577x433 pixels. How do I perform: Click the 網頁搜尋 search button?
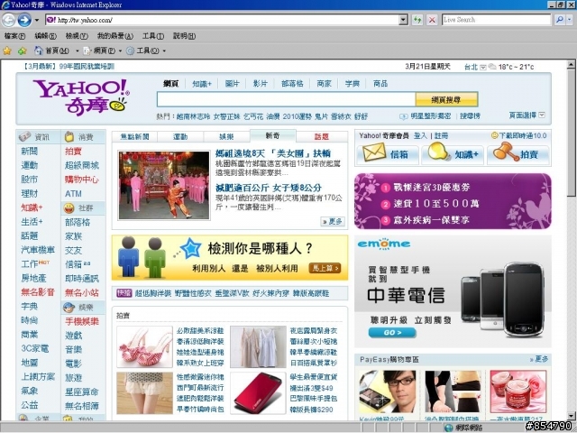pos(446,99)
